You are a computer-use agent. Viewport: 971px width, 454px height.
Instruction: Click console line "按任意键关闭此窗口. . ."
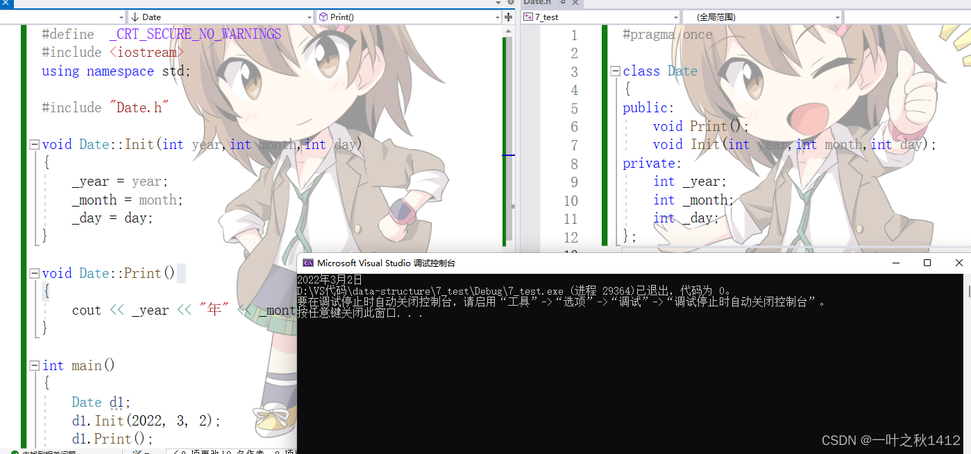pyautogui.click(x=360, y=313)
